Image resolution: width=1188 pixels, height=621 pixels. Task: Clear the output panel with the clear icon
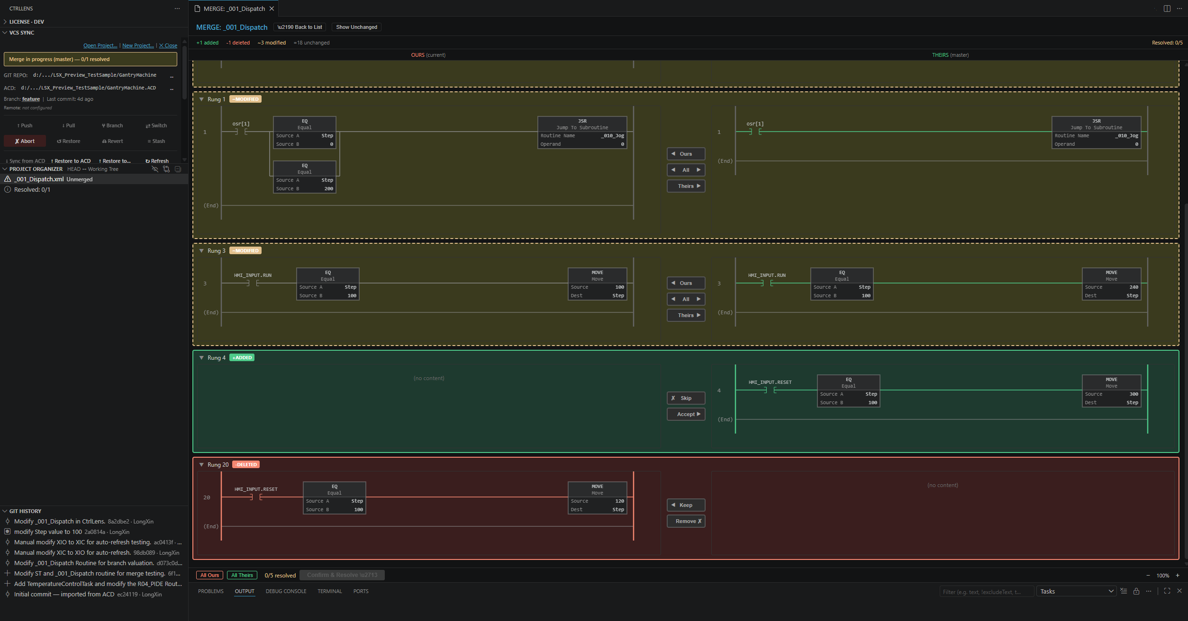pos(1124,591)
